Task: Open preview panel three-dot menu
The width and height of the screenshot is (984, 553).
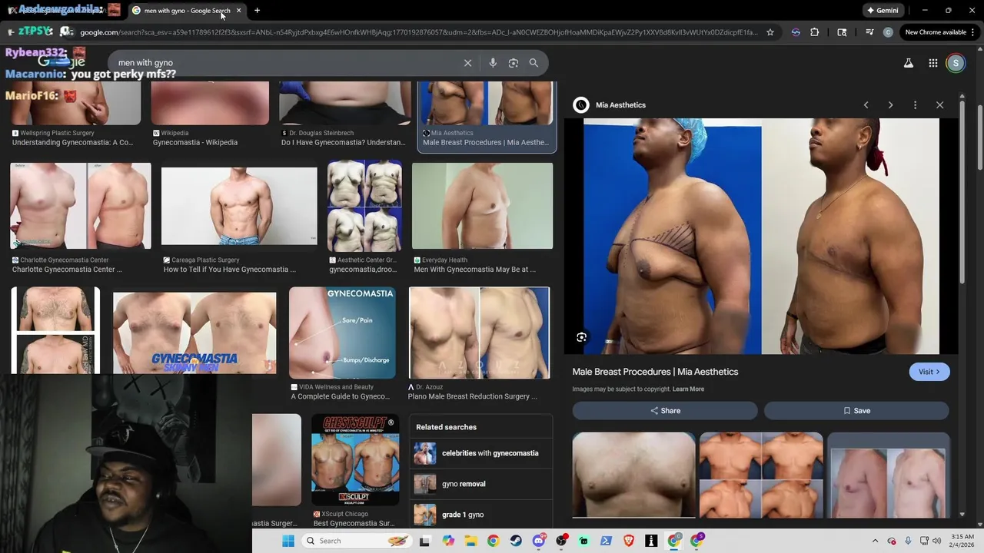Action: click(x=915, y=105)
